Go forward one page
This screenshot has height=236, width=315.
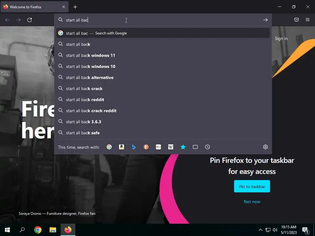[x=18, y=20]
